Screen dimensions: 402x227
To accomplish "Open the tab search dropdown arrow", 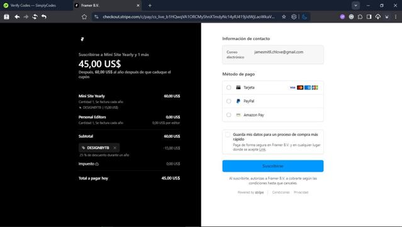I will point(355,6).
